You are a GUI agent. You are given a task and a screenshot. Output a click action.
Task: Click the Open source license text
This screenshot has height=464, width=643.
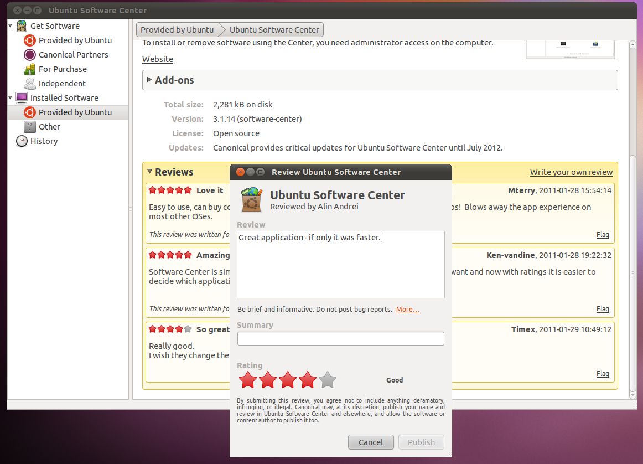pos(236,133)
